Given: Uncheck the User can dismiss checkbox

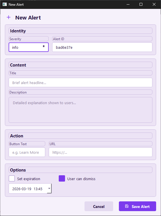Looking at the screenshot, I should (x=62, y=178).
